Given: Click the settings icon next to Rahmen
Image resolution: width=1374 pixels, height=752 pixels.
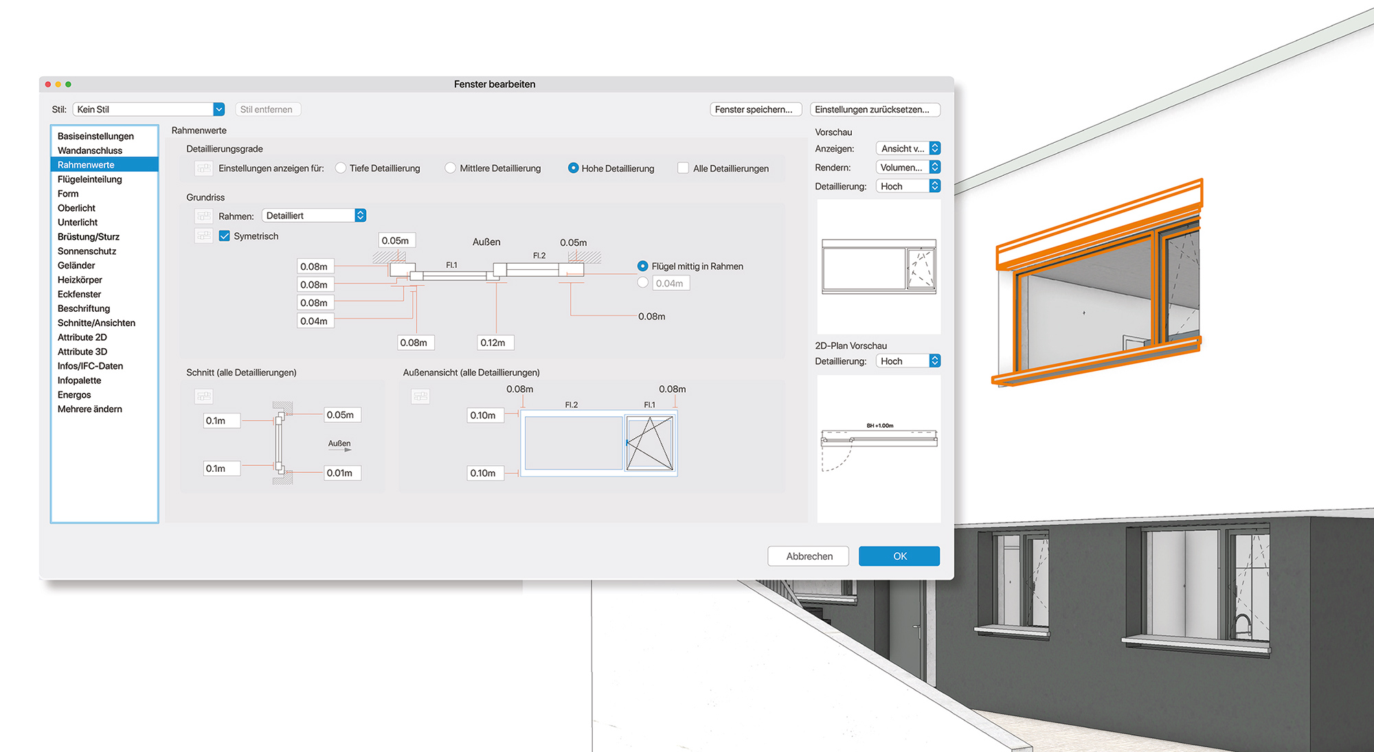Looking at the screenshot, I should click(x=203, y=216).
